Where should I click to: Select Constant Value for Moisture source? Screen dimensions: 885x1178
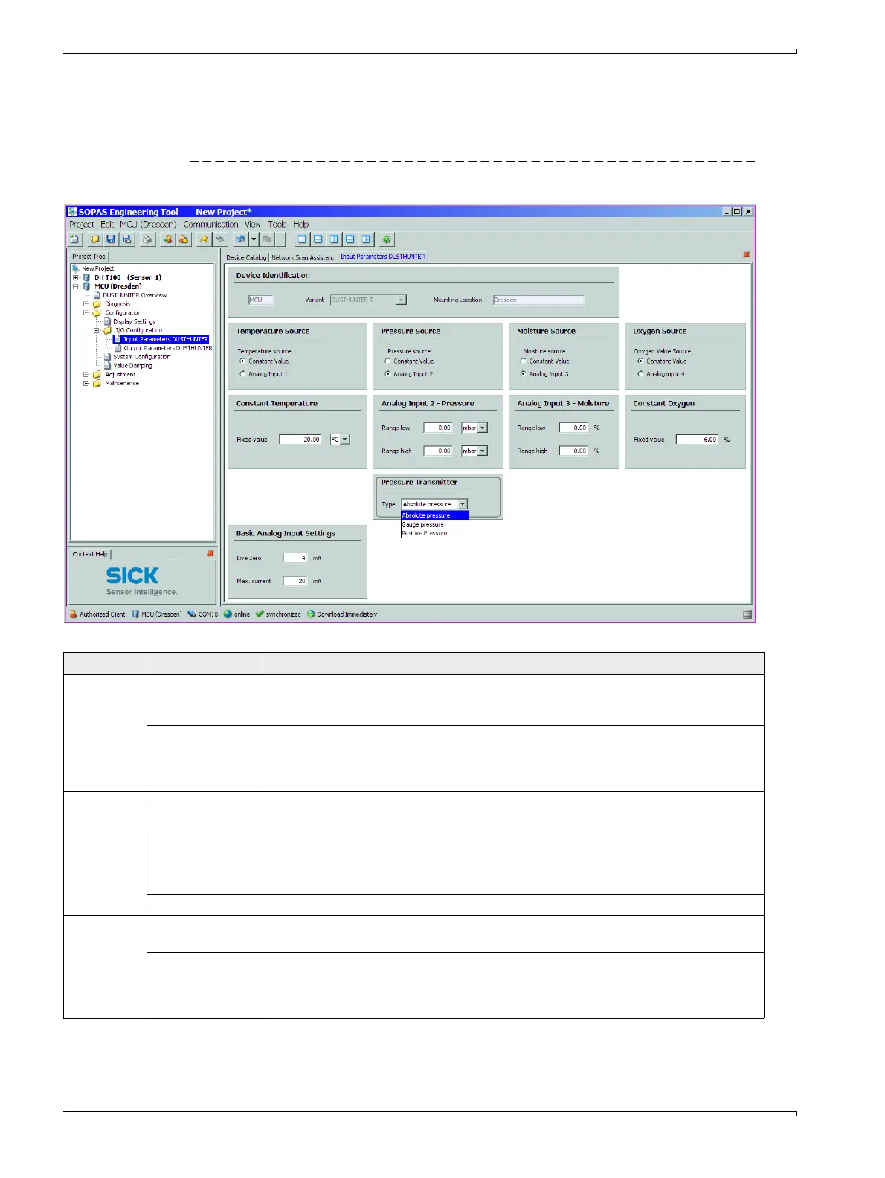[x=523, y=361]
